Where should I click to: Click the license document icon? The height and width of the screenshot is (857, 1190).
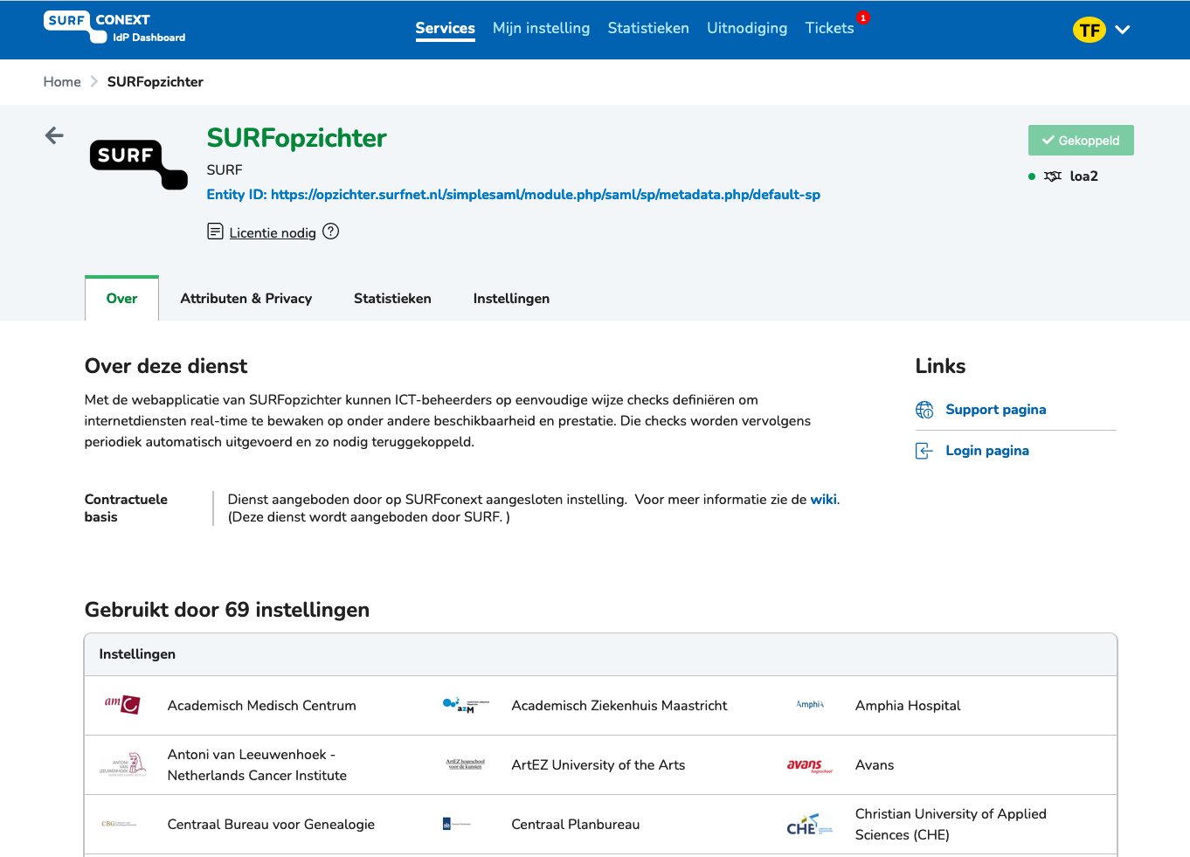(215, 232)
